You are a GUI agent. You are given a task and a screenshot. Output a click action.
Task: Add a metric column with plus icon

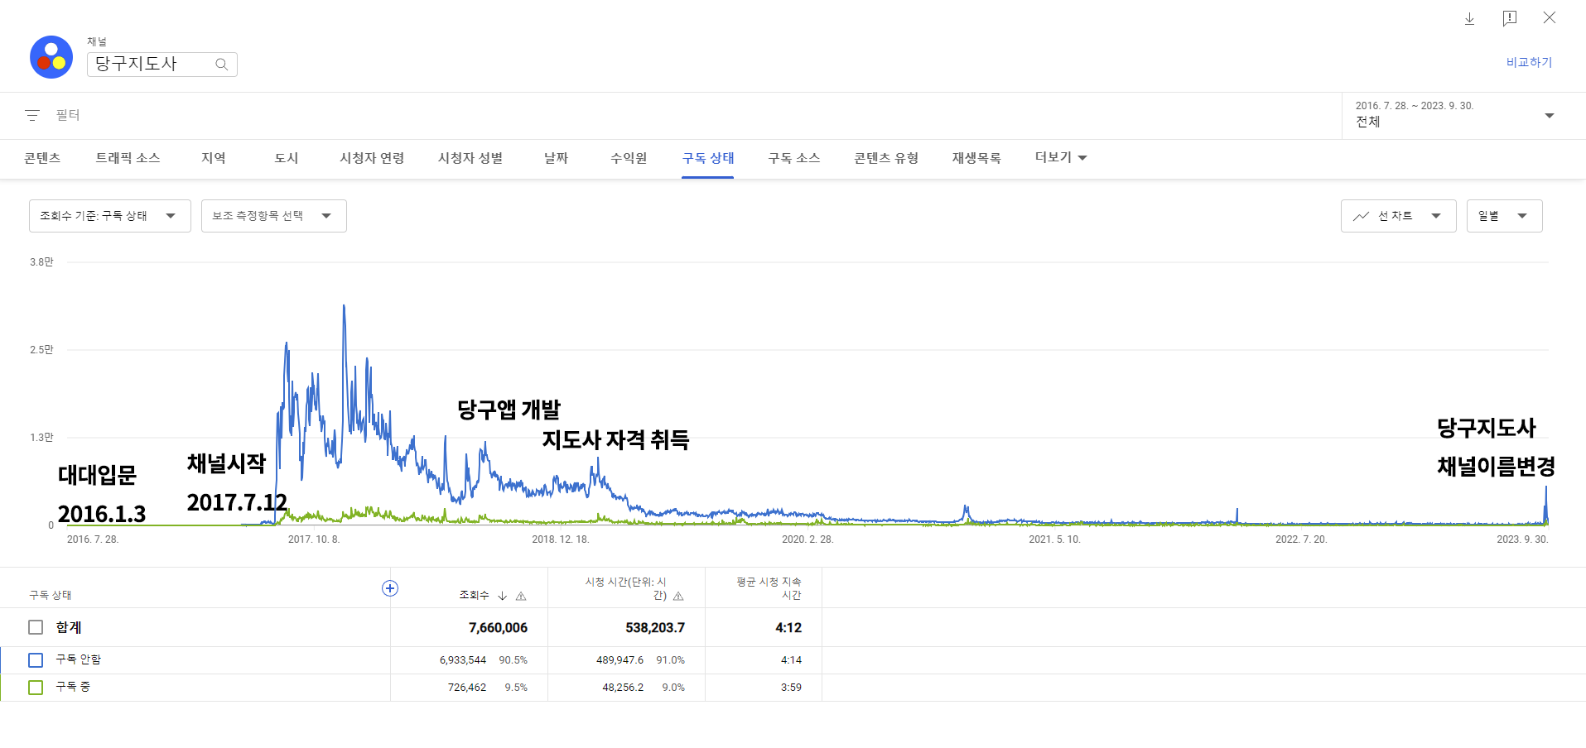(x=390, y=588)
